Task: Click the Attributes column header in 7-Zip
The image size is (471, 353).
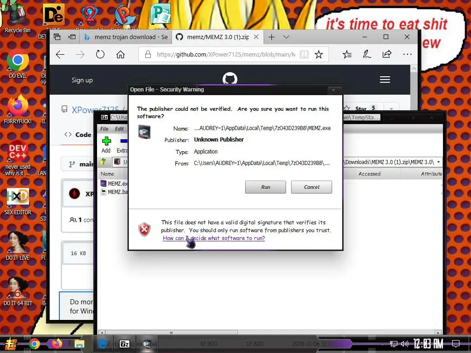Action: 431,174
